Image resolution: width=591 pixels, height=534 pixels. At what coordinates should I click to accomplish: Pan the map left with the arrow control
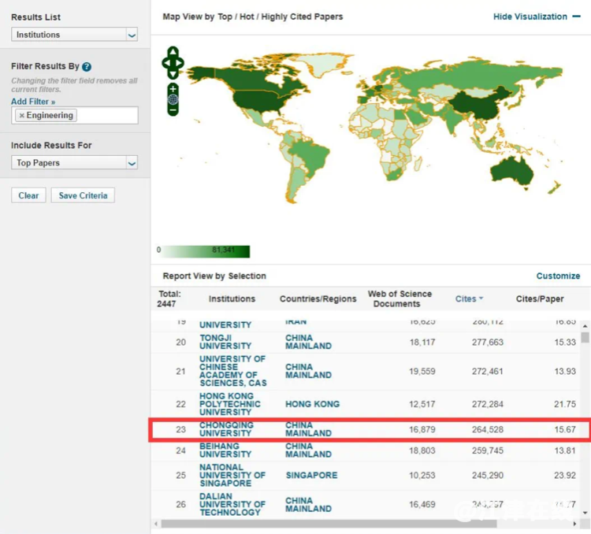click(x=166, y=63)
